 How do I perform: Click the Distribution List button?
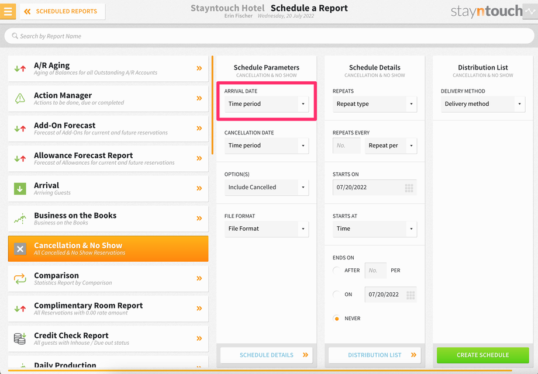[x=375, y=355]
